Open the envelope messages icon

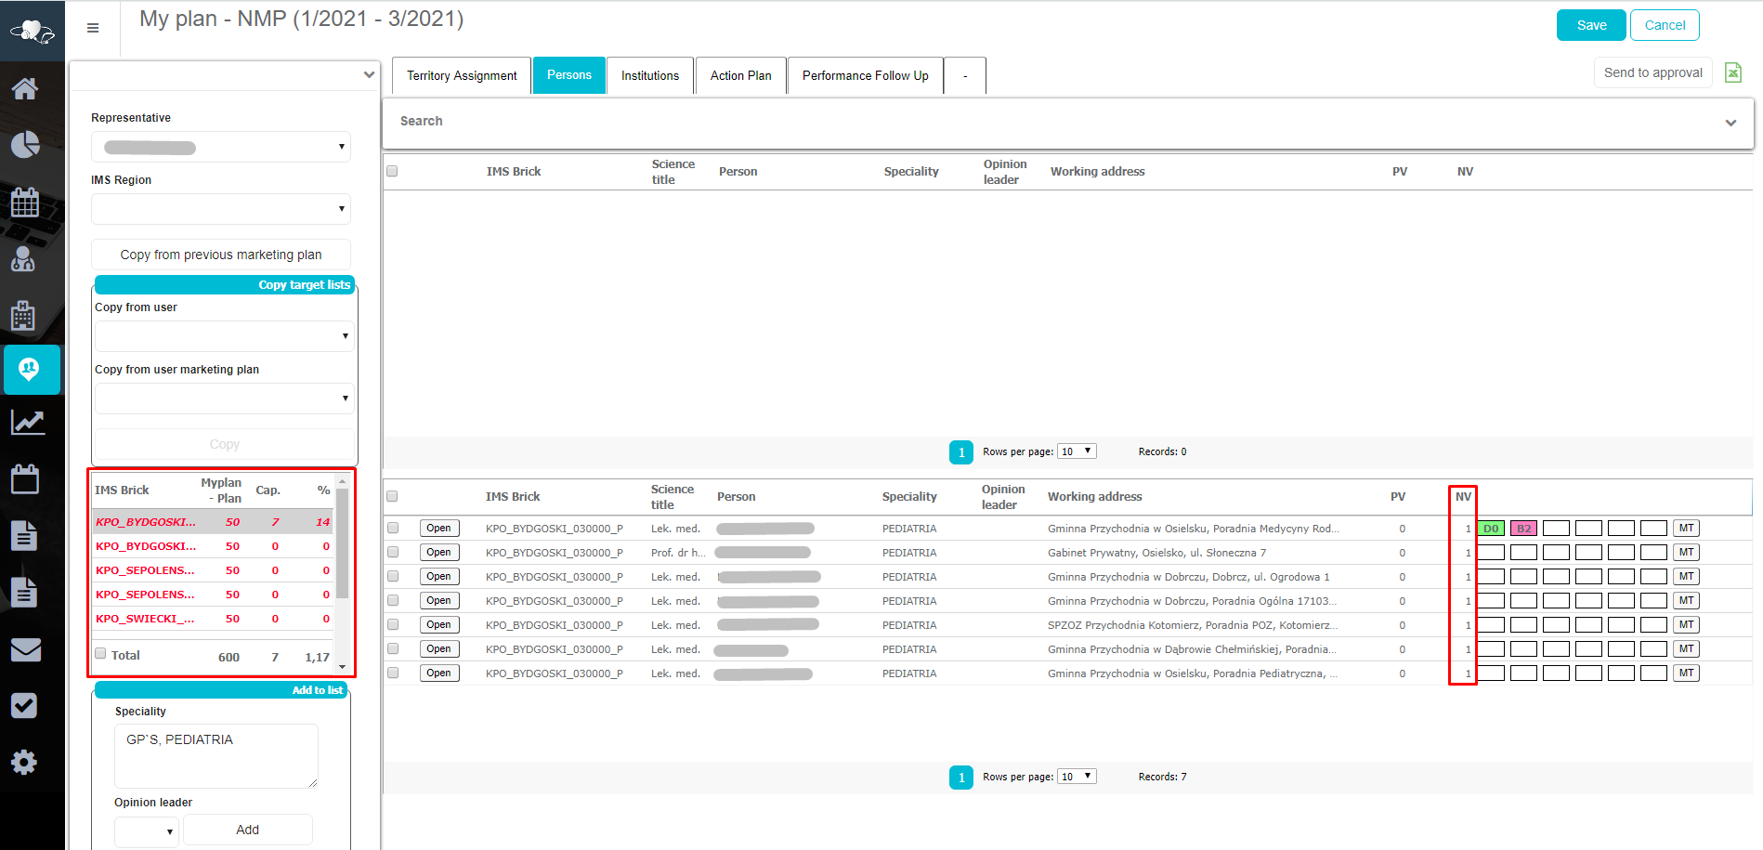click(x=25, y=650)
